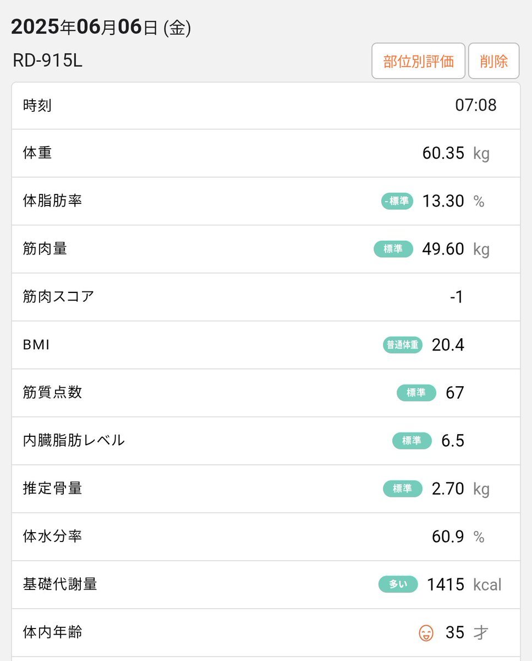Screen dimensions: 532x661
Task: Tap the -標準 badge for 体脂肪率
Action: (x=397, y=201)
